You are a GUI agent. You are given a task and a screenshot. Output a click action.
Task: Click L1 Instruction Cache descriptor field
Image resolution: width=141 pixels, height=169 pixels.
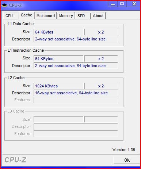(x=76, y=66)
